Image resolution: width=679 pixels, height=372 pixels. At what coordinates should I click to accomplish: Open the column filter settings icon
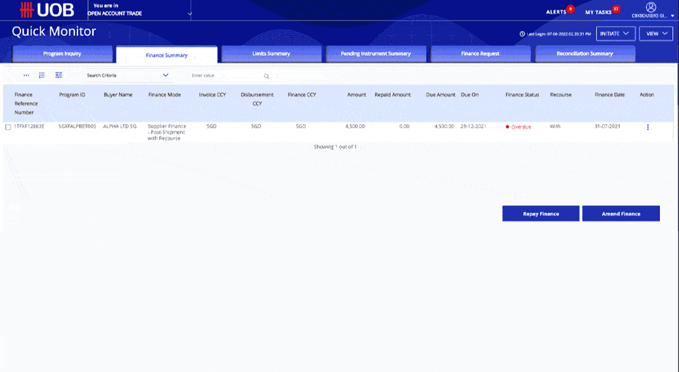(58, 75)
